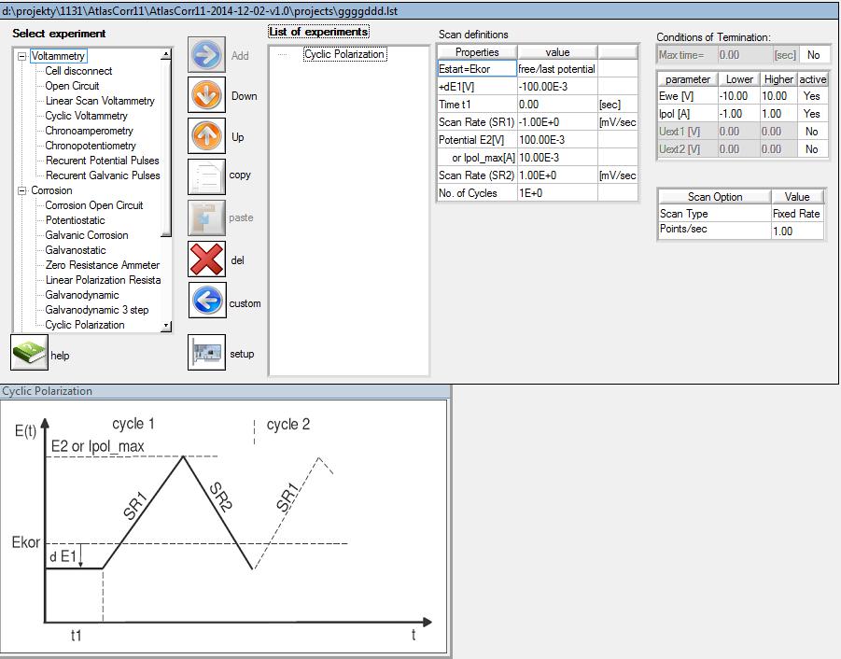Screen dimensions: 841x659
Task: Edit No. of Cycles value 1E+0
Action: pyautogui.click(x=556, y=192)
